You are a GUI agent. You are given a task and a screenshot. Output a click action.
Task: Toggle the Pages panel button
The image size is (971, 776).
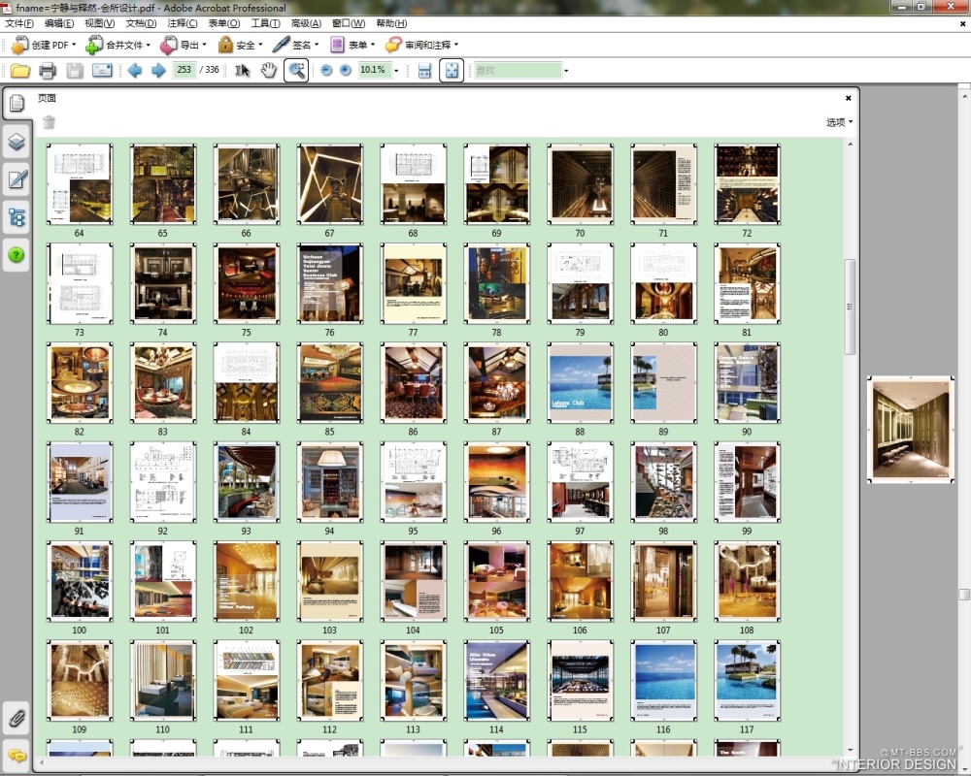pos(17,104)
